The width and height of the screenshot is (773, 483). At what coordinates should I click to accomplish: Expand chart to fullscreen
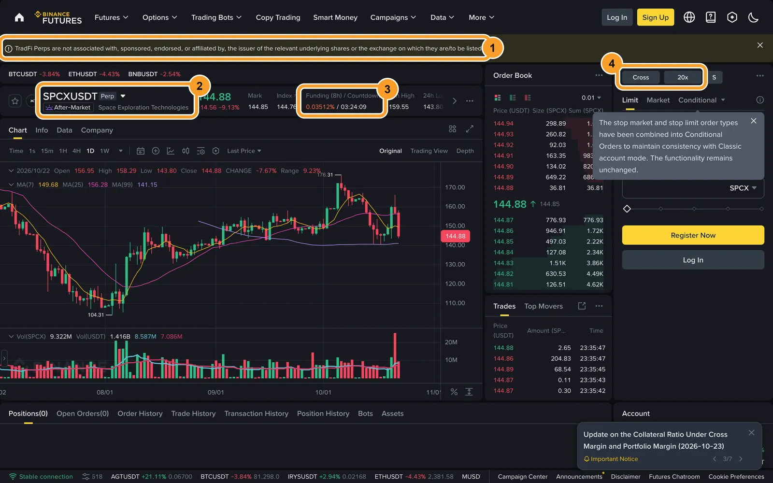tap(470, 129)
